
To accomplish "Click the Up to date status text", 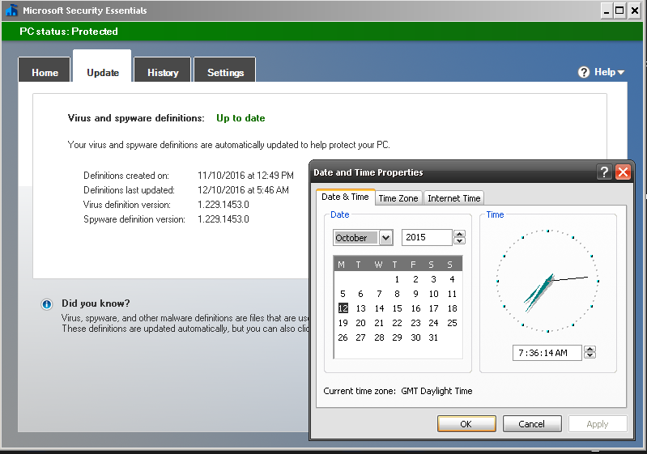I will [240, 118].
